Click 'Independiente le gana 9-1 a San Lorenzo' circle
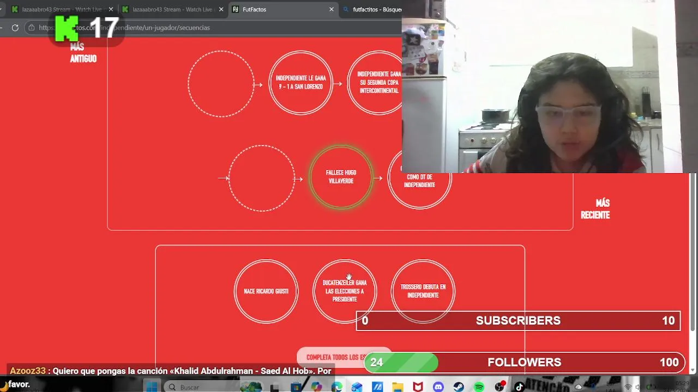The height and width of the screenshot is (392, 698). pyautogui.click(x=300, y=83)
